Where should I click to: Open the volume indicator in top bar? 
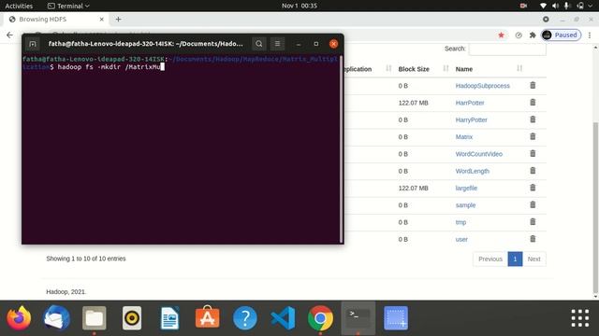(555, 6)
